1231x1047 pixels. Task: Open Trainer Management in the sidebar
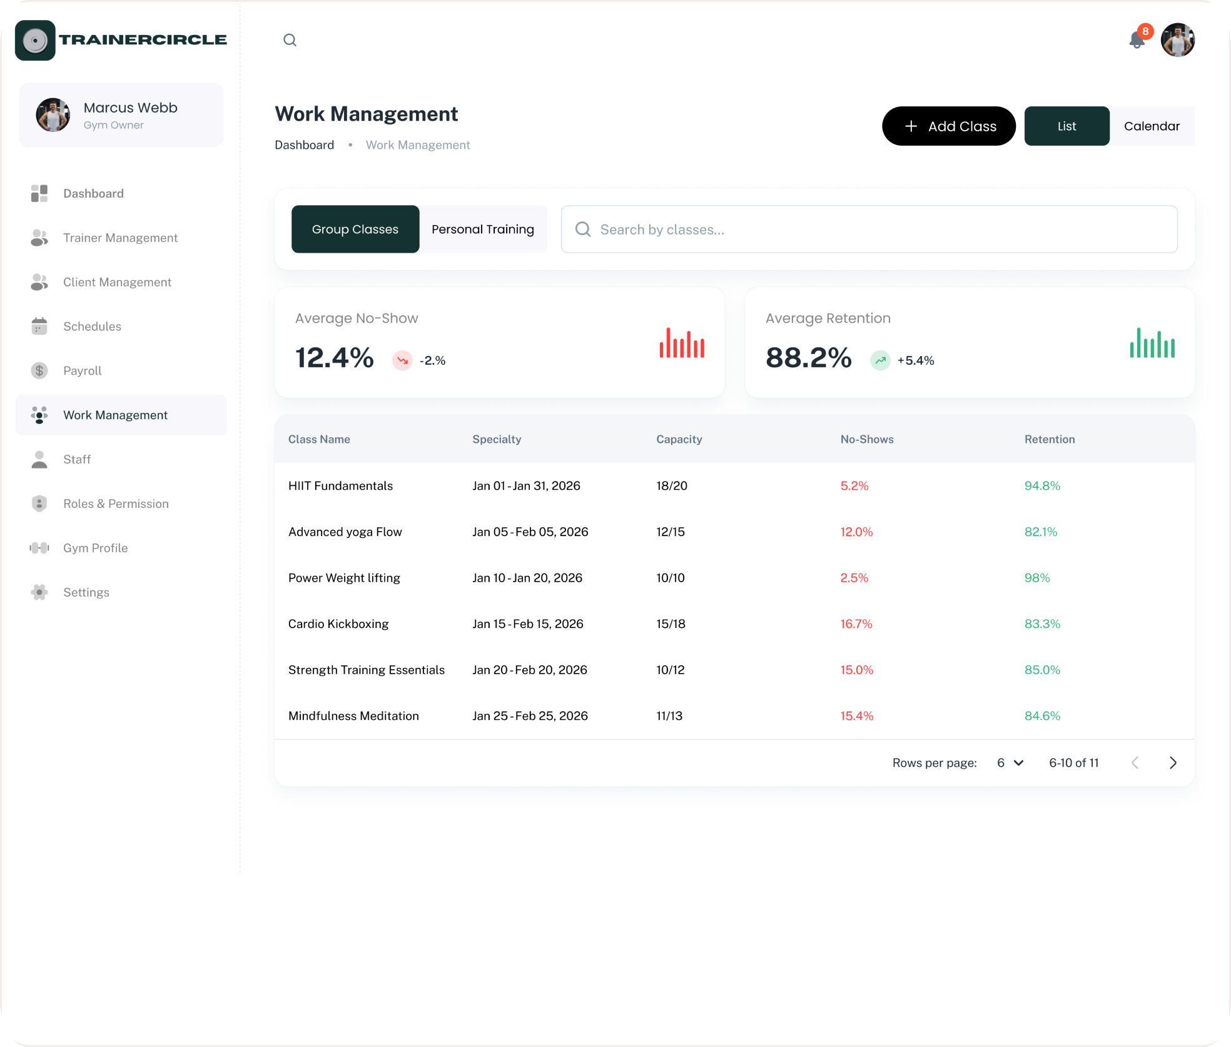pyautogui.click(x=121, y=238)
